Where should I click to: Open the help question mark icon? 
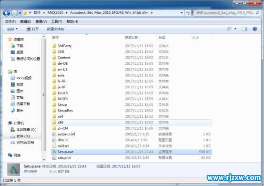pyautogui.click(x=255, y=29)
